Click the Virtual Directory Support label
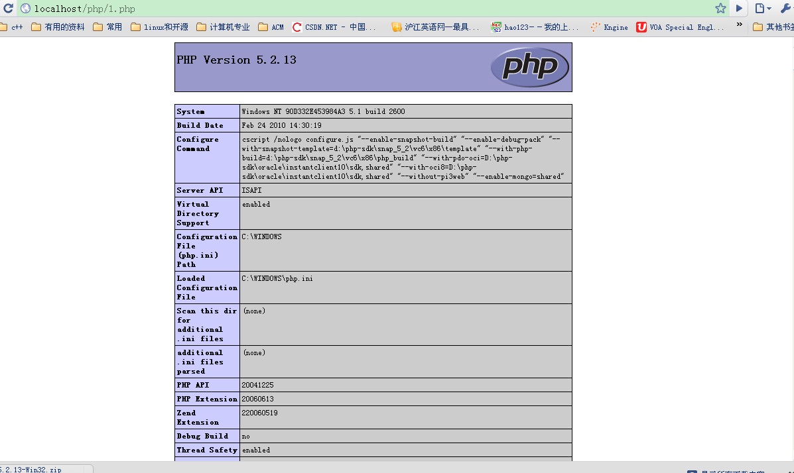794x473 pixels. 198,213
